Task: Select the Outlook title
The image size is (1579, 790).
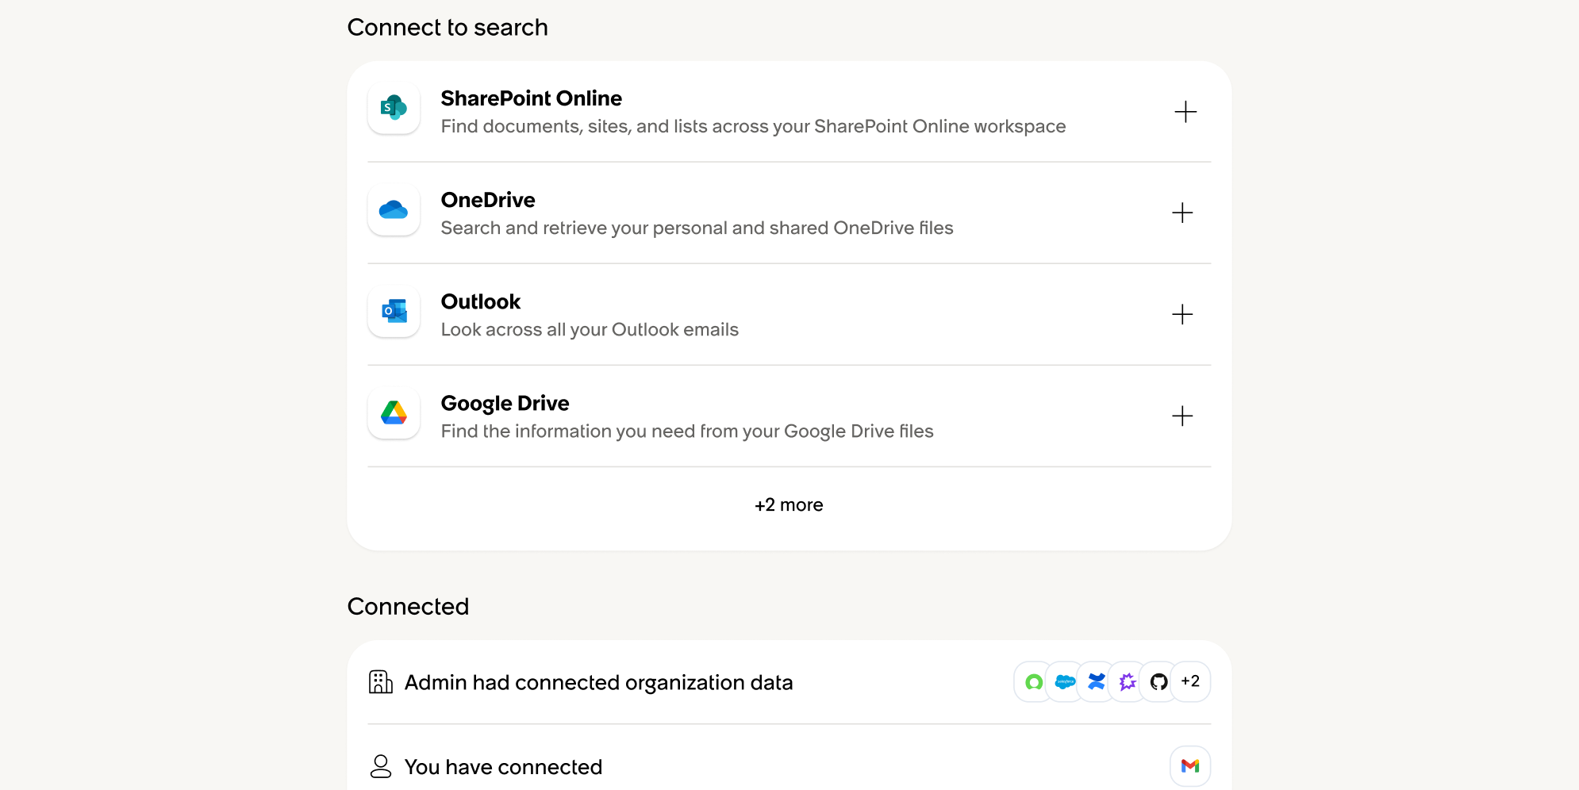Action: point(481,301)
